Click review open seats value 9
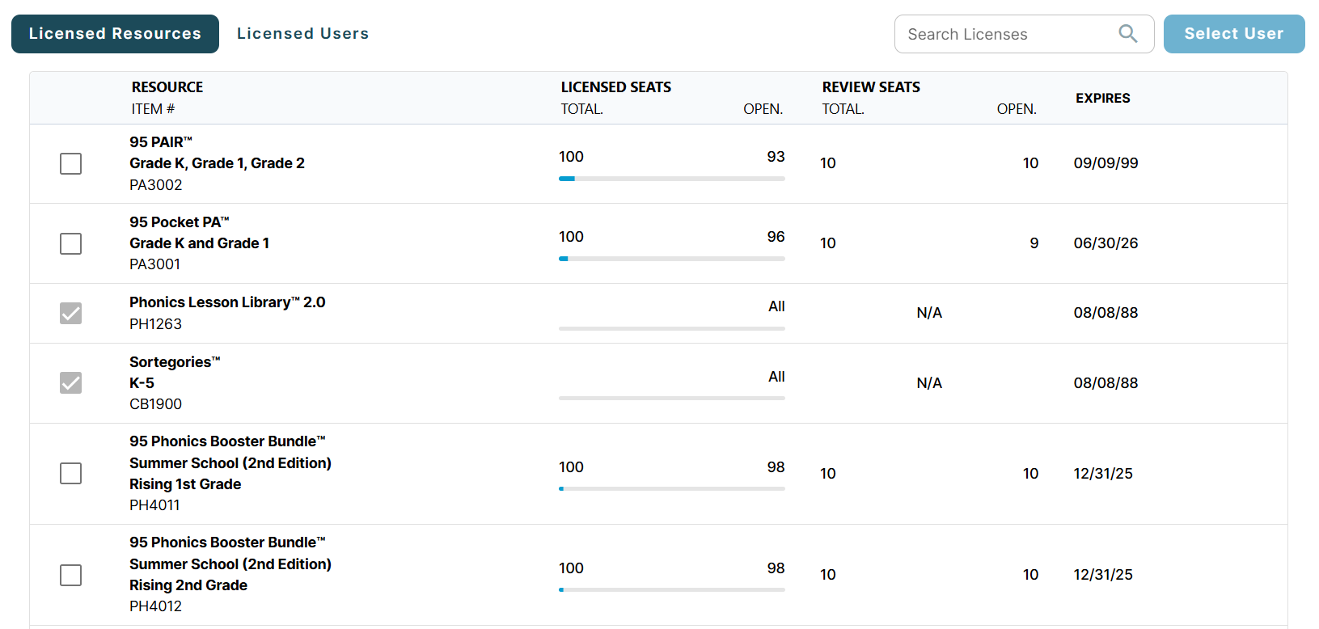Image resolution: width=1319 pixels, height=629 pixels. (1034, 243)
